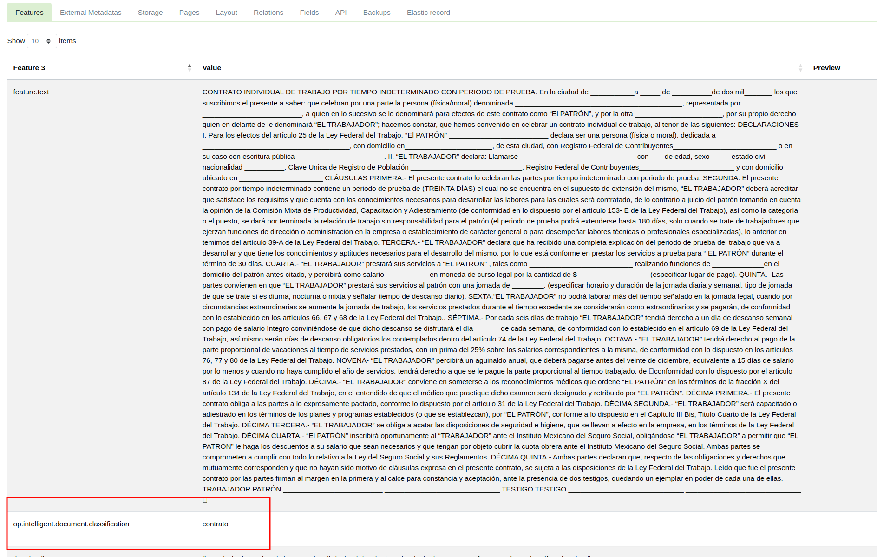Viewport: 877px width, 557px height.
Task: Click the Feature 3 column header label
Action: (29, 68)
